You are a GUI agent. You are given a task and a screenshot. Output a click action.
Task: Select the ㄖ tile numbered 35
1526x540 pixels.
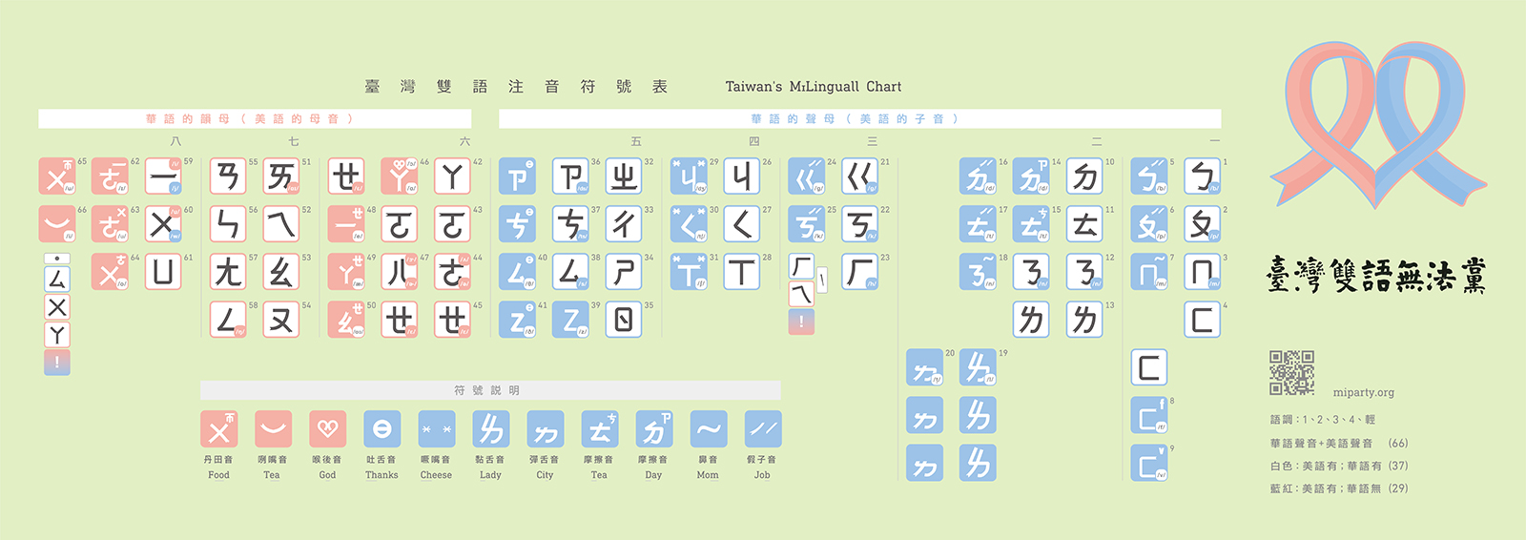(624, 320)
